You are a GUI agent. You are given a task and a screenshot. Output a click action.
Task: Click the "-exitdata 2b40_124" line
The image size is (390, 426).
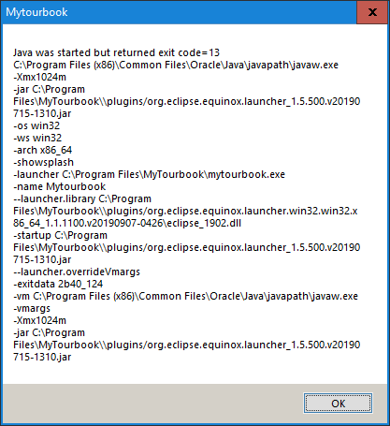(58, 284)
